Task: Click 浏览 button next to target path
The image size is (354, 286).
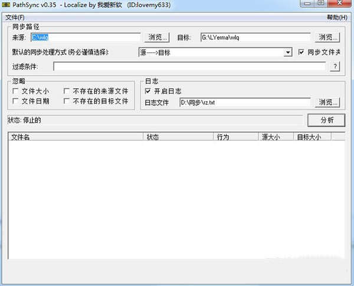Action: [x=329, y=38]
